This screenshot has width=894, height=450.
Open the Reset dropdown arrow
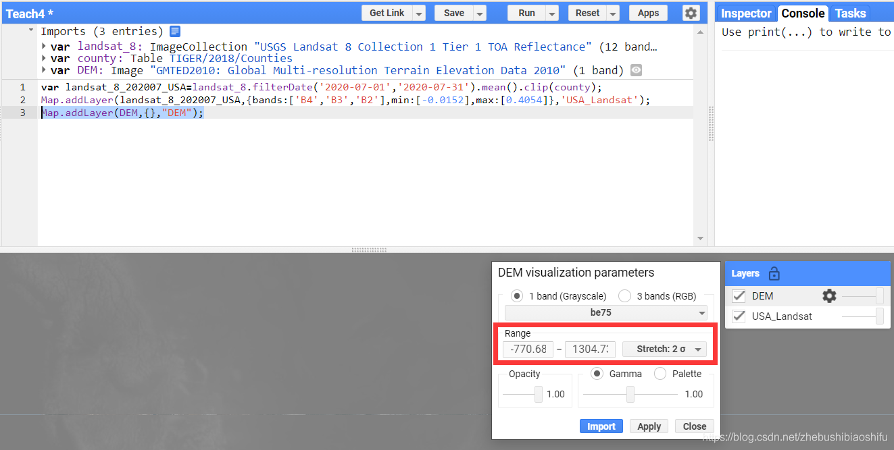point(612,13)
